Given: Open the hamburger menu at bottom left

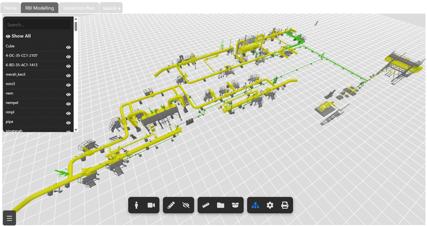Looking at the screenshot, I should click(x=9, y=218).
